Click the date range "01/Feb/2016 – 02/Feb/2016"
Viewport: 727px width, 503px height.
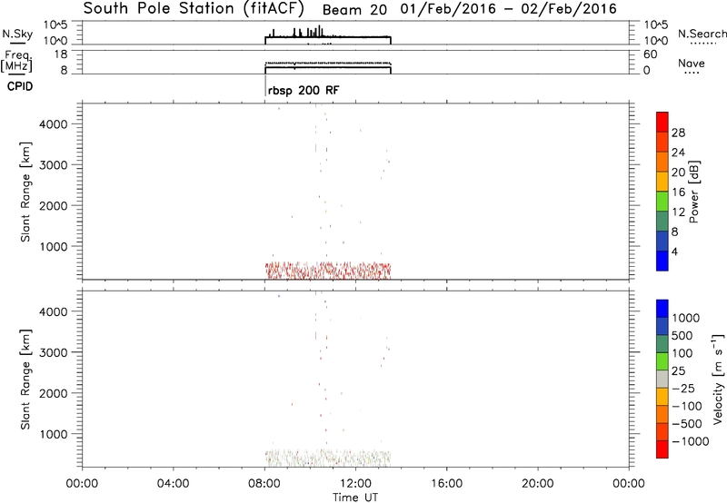509,9
